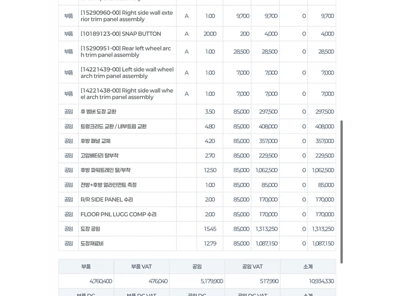
Task: Click the vertical scrollbar thumb
Action: point(341,192)
